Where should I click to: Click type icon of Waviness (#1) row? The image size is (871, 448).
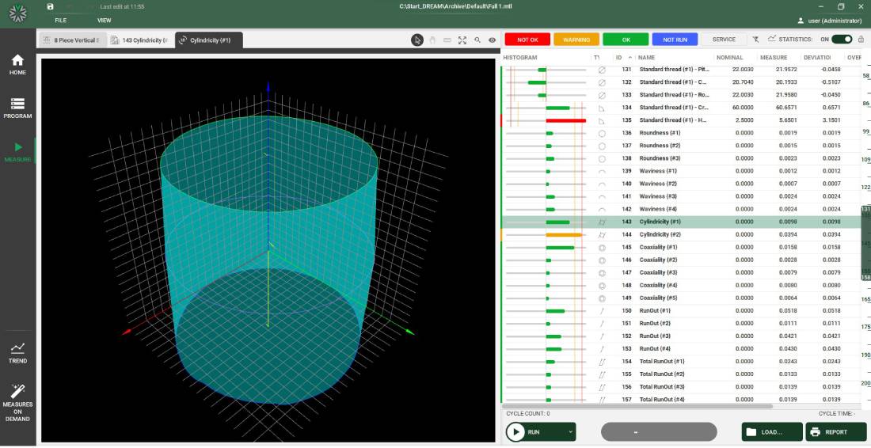coord(602,172)
